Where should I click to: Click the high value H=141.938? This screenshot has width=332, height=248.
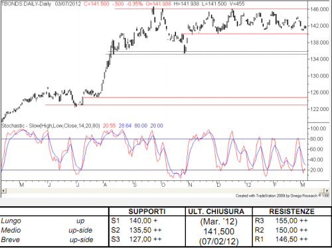click(x=186, y=4)
